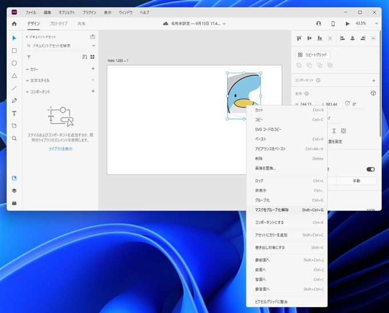This screenshot has height=313, width=389.
Task: Select manual 手動 resize option
Action: [x=356, y=181]
